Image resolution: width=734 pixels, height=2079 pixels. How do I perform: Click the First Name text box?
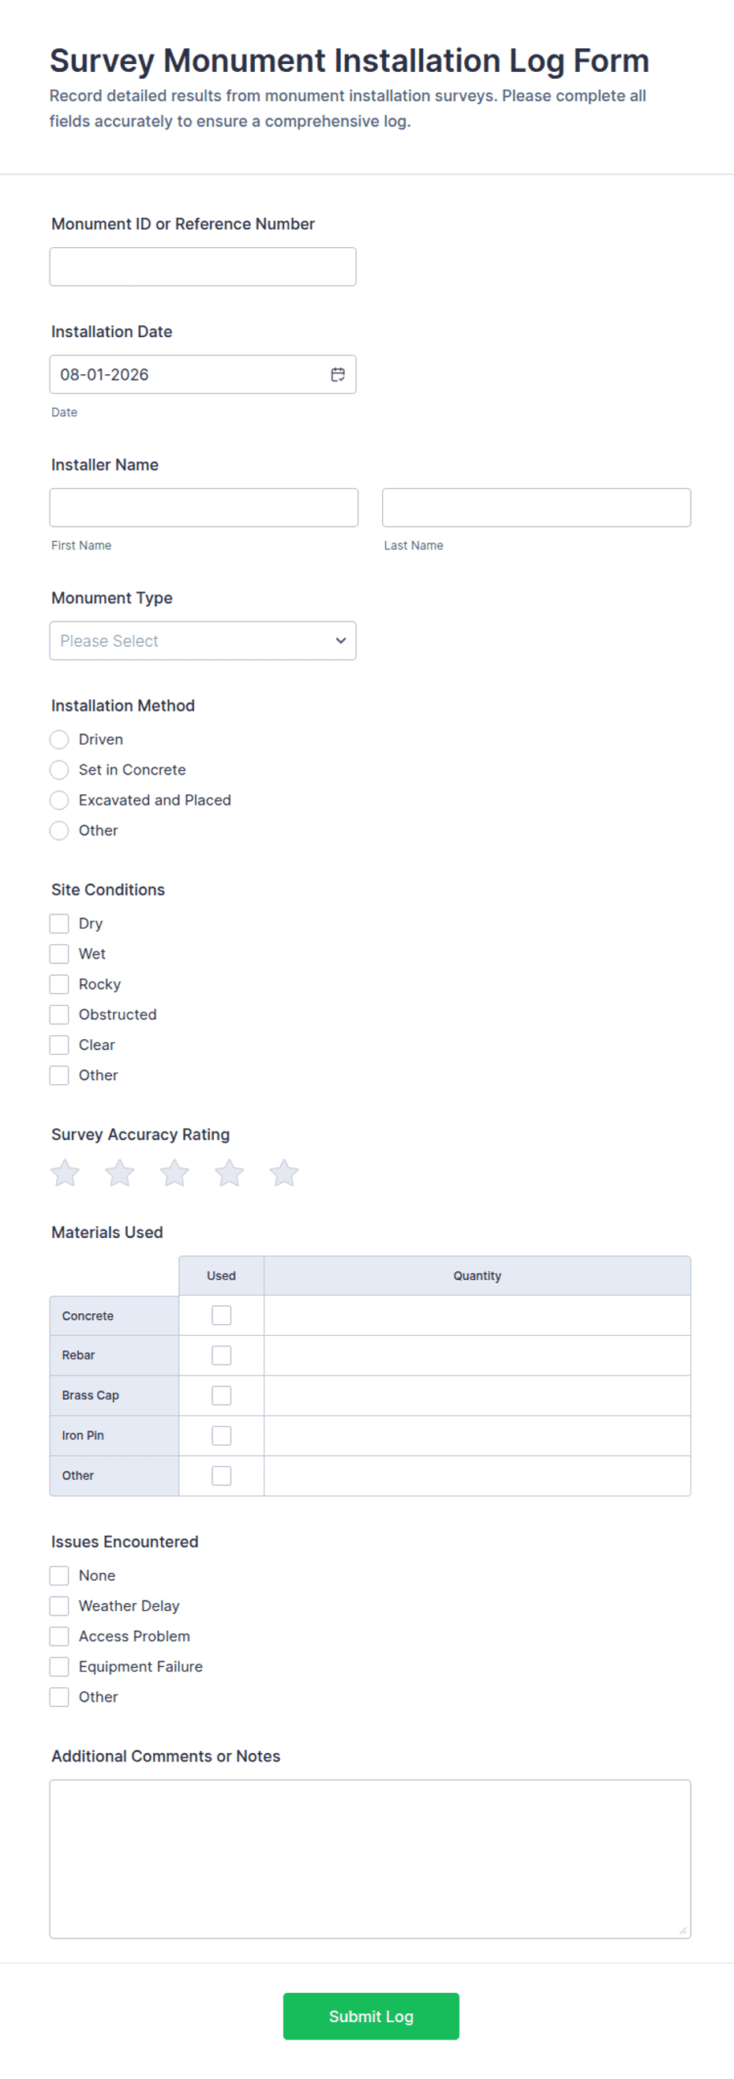204,508
